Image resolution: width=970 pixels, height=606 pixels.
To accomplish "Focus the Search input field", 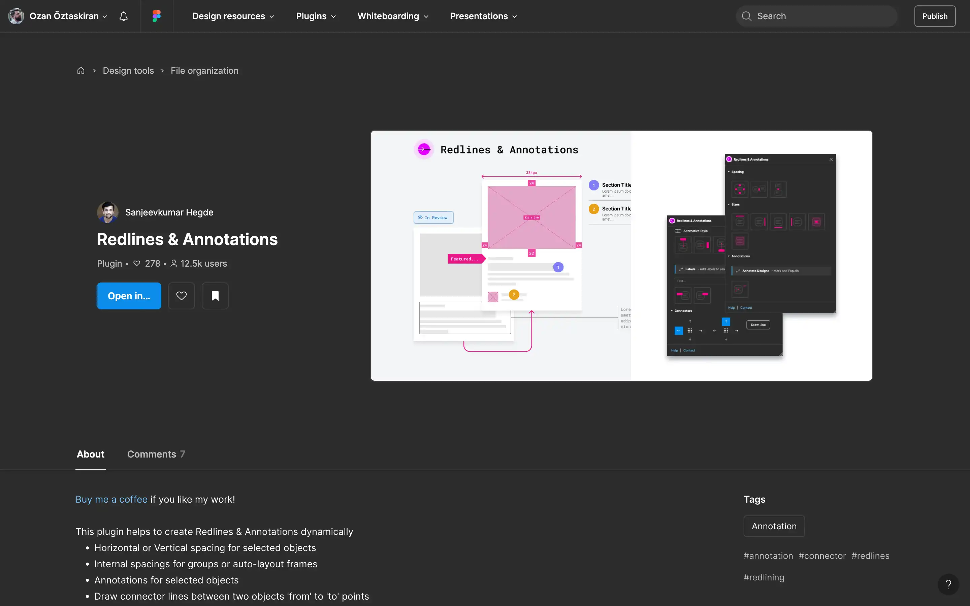I will pyautogui.click(x=816, y=16).
